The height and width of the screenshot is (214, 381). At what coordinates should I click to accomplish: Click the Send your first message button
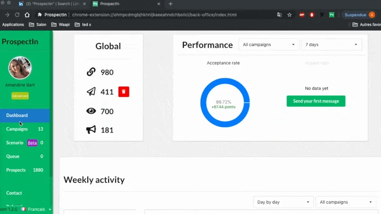pyautogui.click(x=316, y=101)
